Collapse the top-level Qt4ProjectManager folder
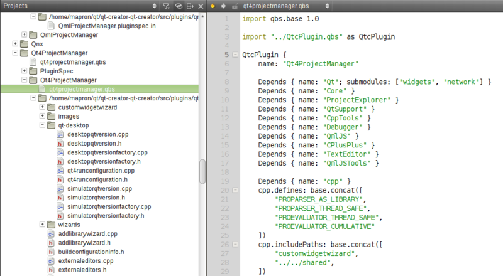The width and height of the screenshot is (503, 276). click(x=15, y=52)
